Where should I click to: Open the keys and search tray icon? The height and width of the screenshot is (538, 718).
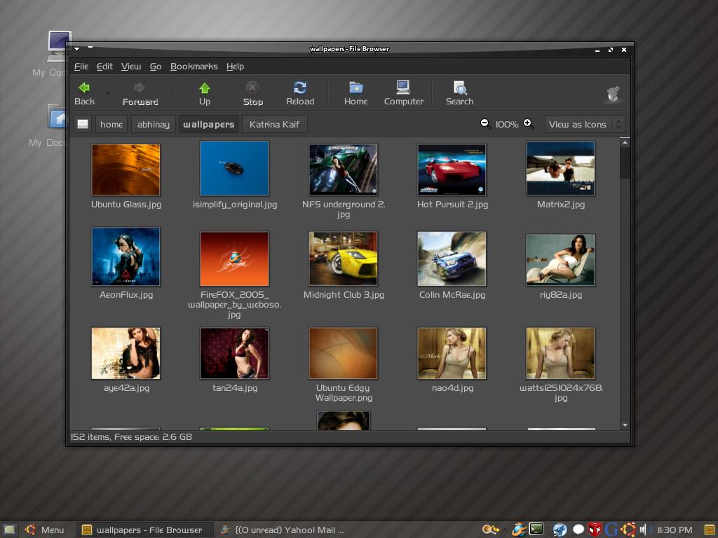click(490, 530)
